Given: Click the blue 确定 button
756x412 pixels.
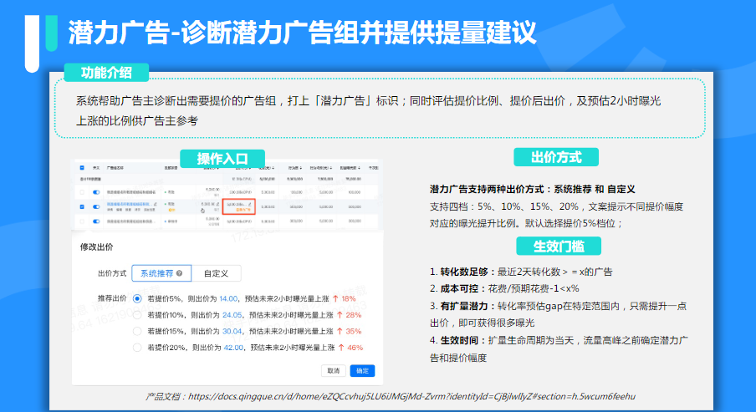Looking at the screenshot, I should pyautogui.click(x=363, y=370).
